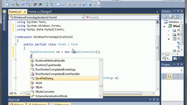Image resolution: width=187 pixels, height=105 pixels.
Task: Switch to the Solution Explorer bottom tab
Action: [x=167, y=59]
